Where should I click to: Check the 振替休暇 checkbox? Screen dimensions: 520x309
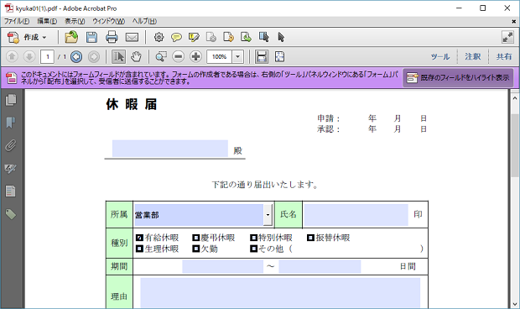click(310, 238)
